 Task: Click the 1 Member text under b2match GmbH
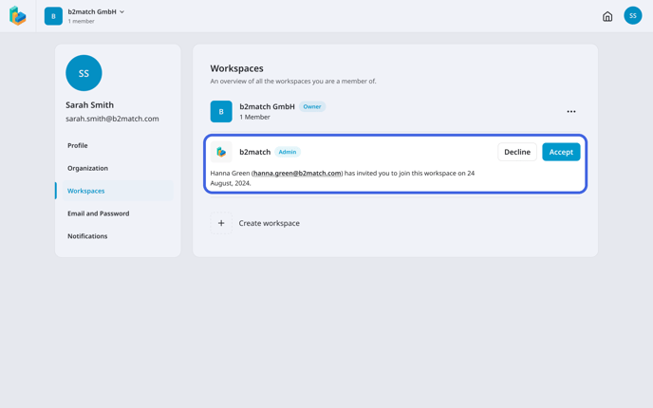(x=254, y=118)
